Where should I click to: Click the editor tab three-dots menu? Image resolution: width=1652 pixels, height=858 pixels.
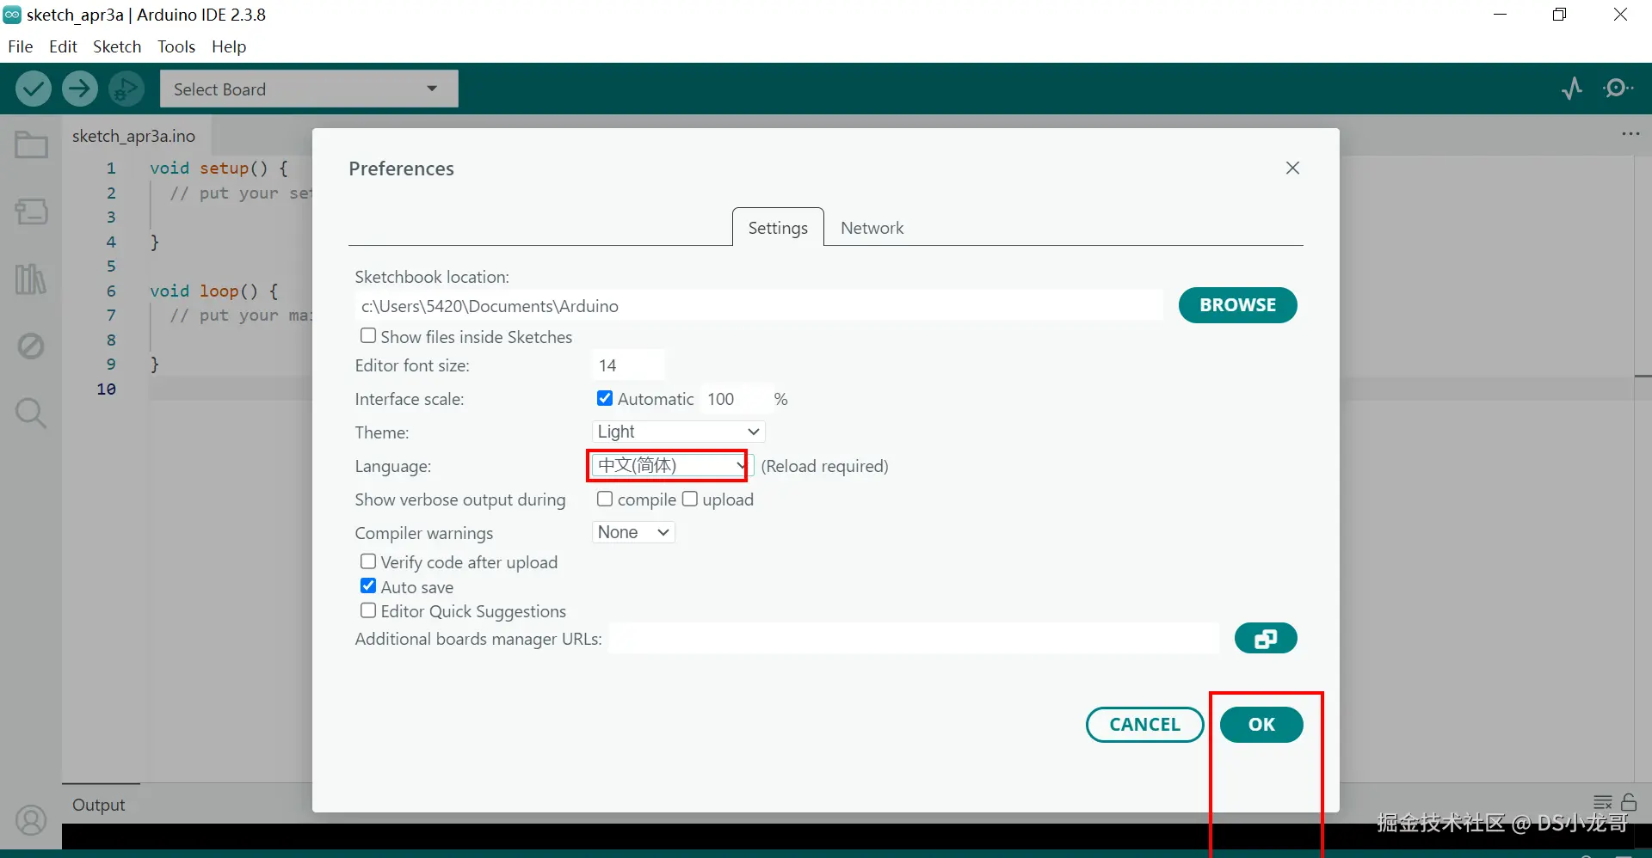coord(1630,134)
